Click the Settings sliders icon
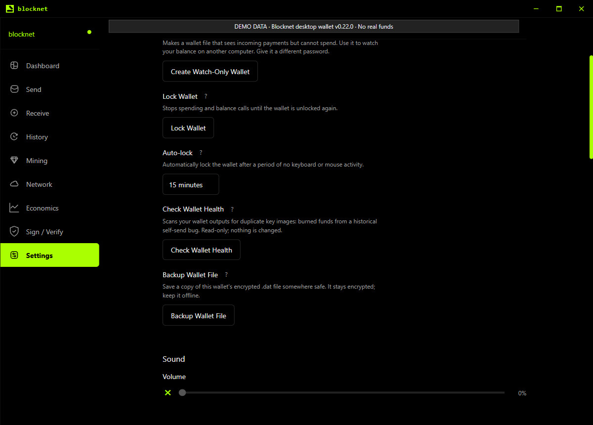The image size is (593, 425). (14, 255)
